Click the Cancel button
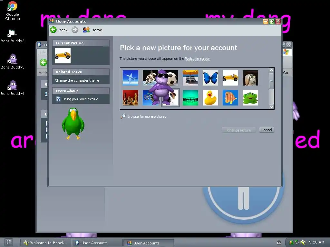 pos(267,130)
